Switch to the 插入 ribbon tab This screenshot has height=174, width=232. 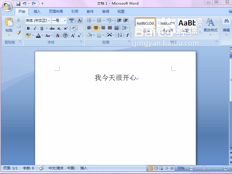point(37,11)
